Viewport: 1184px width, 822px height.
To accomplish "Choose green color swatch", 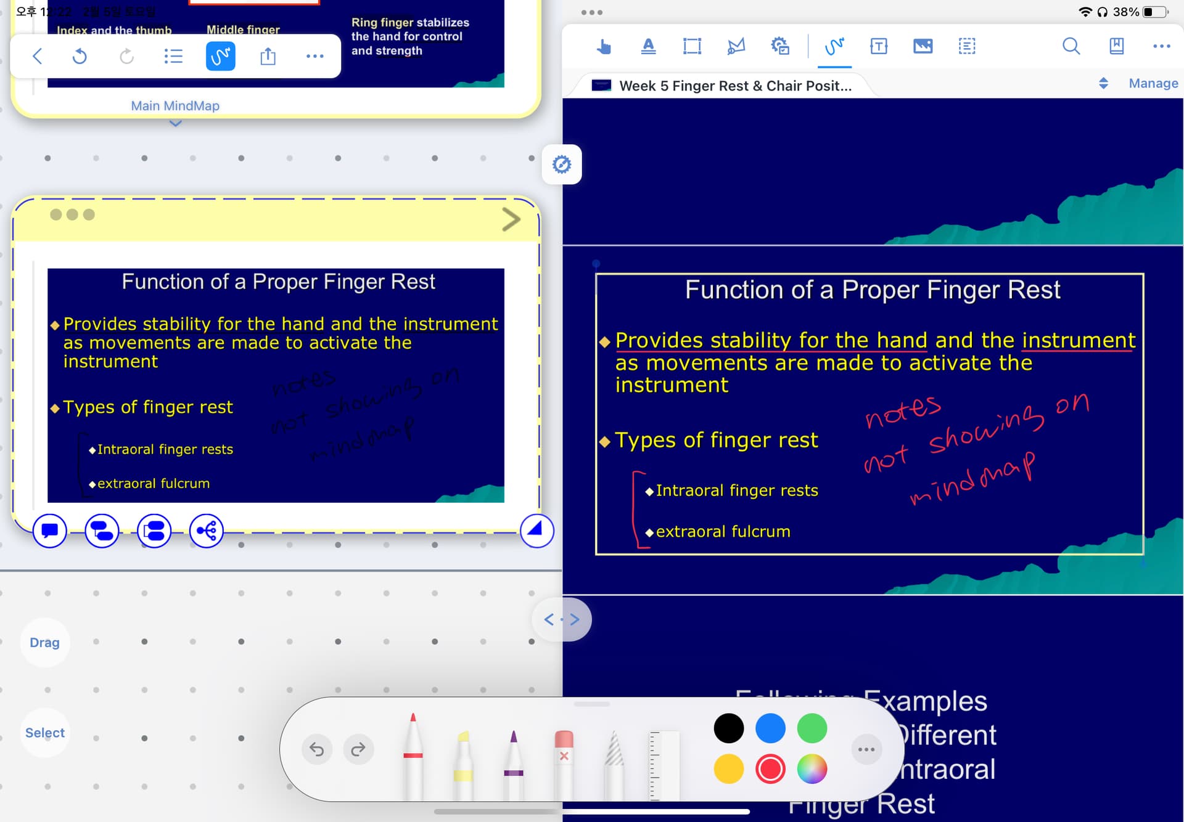I will click(812, 728).
